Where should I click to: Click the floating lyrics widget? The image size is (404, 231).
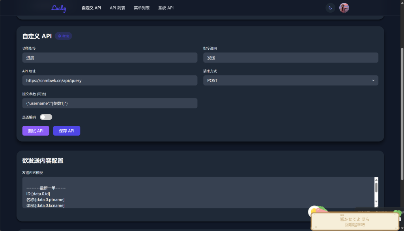point(354,222)
